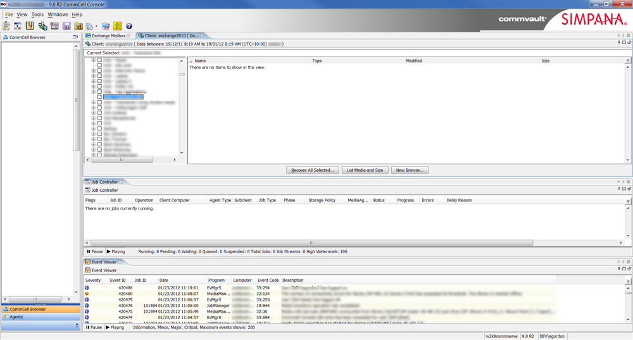The height and width of the screenshot is (340, 633).
Task: Sort events by Severity column
Action: [93, 280]
